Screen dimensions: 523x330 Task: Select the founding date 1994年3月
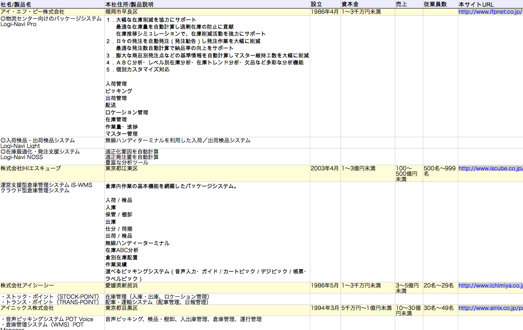point(325,310)
